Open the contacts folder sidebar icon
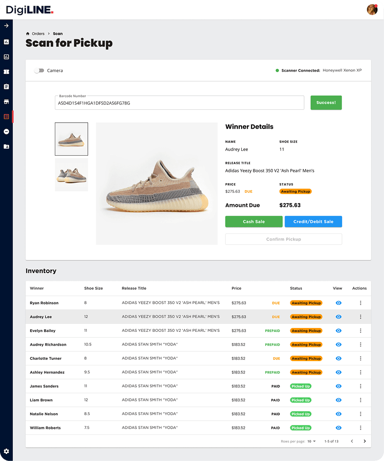384x461 pixels. [x=6, y=146]
